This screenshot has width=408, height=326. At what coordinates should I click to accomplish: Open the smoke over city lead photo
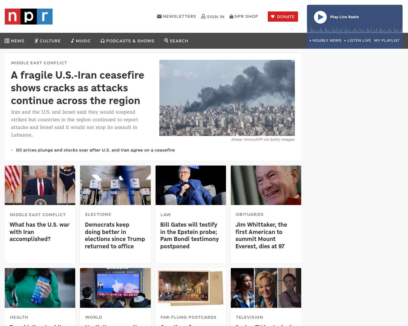(227, 98)
